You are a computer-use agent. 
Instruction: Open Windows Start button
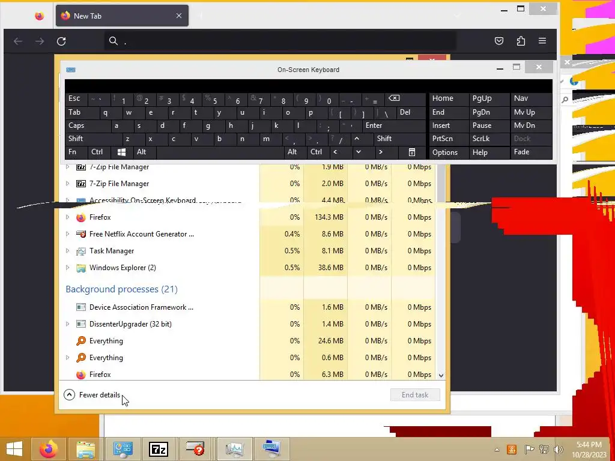14,449
